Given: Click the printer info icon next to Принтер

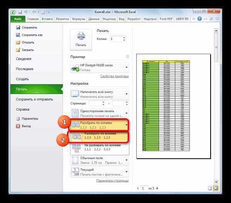Looking at the screenshot, I should [127, 57].
